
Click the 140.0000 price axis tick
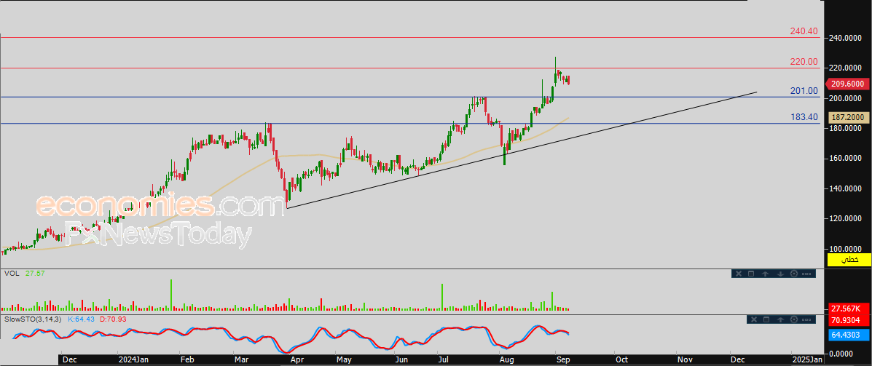click(847, 189)
